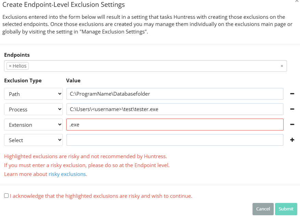
Task: Click the highlighted .exe value field
Action: point(175,125)
